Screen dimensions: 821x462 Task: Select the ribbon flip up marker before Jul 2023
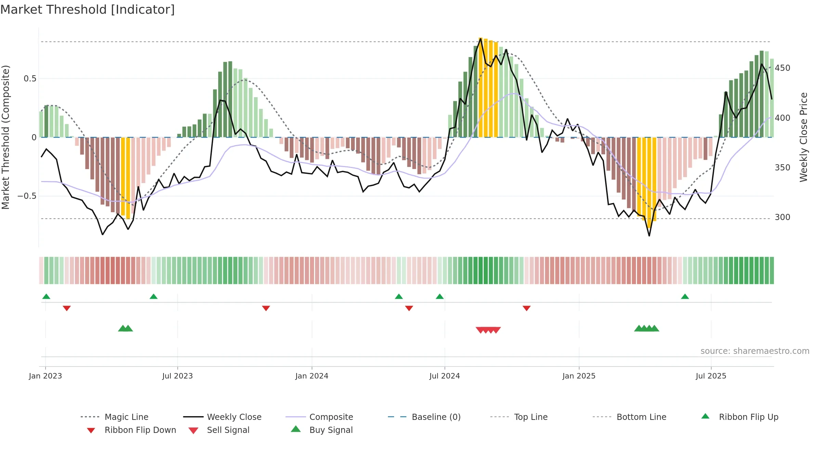(154, 296)
